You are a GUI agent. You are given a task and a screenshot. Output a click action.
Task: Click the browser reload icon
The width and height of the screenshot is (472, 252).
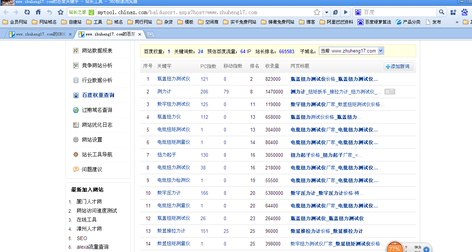(27, 12)
